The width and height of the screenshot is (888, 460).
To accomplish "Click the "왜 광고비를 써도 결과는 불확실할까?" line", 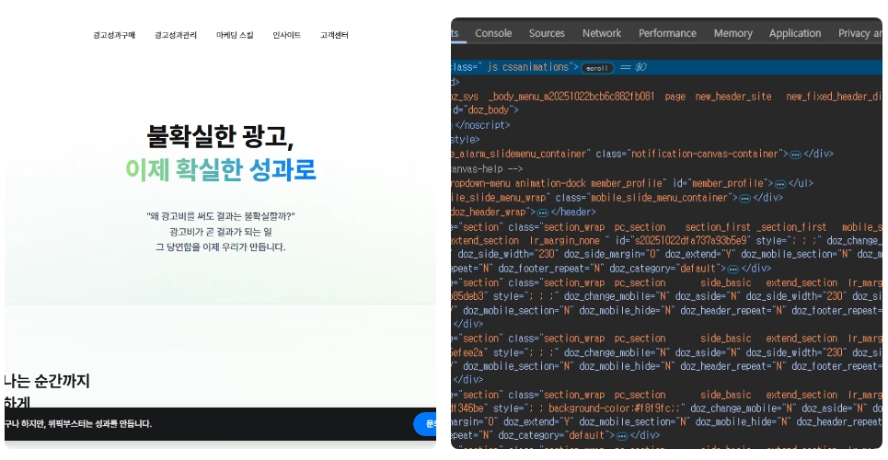I will click(220, 216).
